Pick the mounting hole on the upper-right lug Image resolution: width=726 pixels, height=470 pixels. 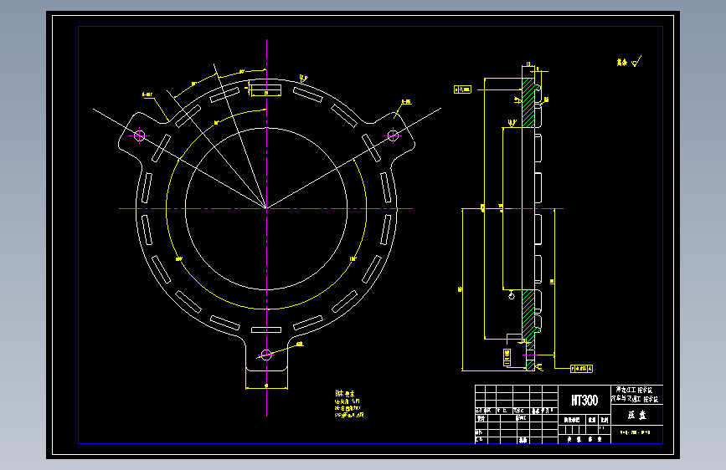pos(393,135)
